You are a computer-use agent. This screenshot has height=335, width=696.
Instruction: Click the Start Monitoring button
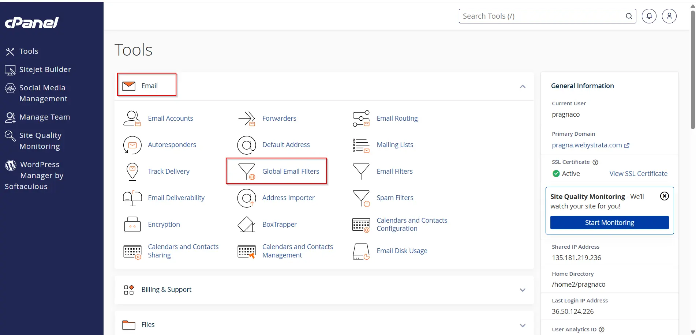point(609,223)
